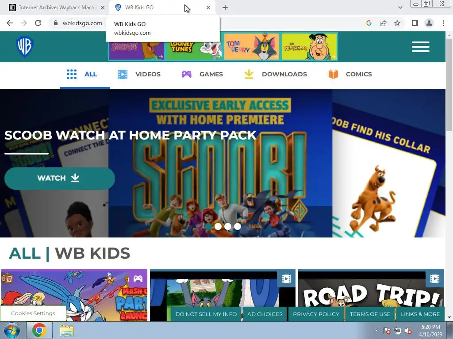Open the PRIVACY POLICY link

[316, 314]
